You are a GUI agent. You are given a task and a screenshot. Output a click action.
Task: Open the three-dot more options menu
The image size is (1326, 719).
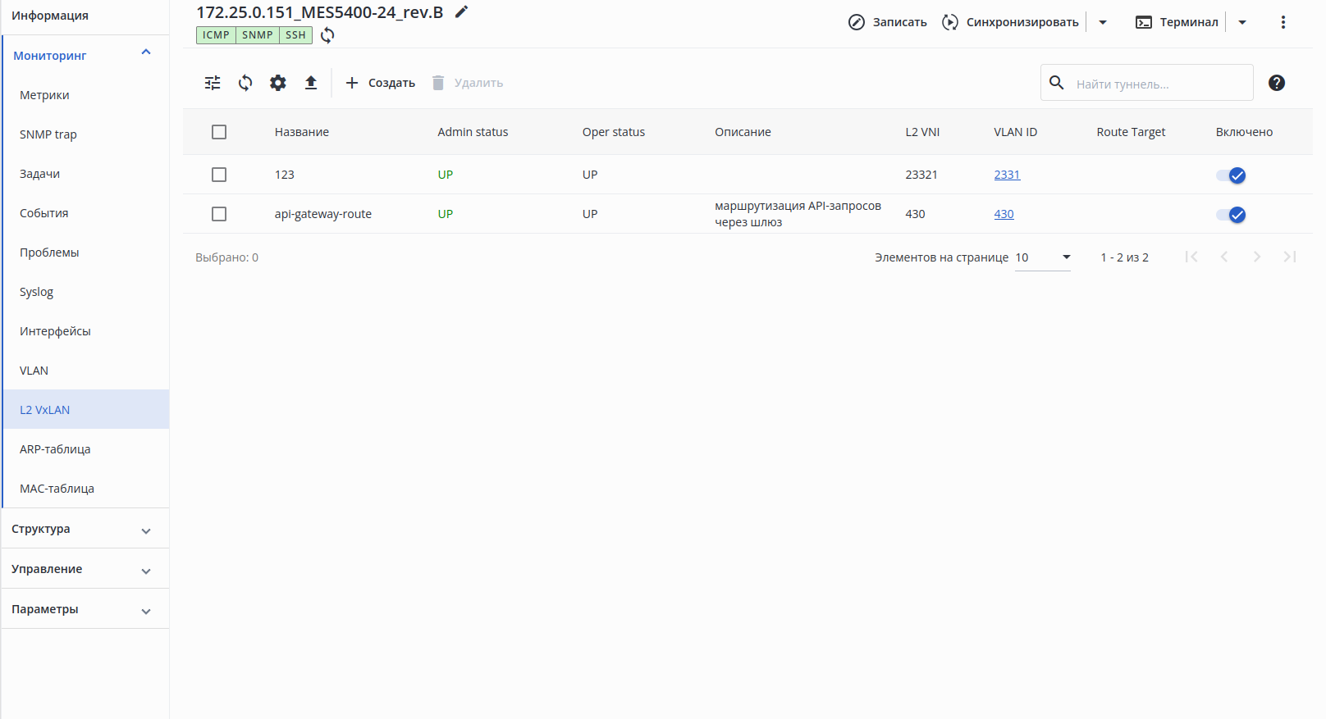1283,22
